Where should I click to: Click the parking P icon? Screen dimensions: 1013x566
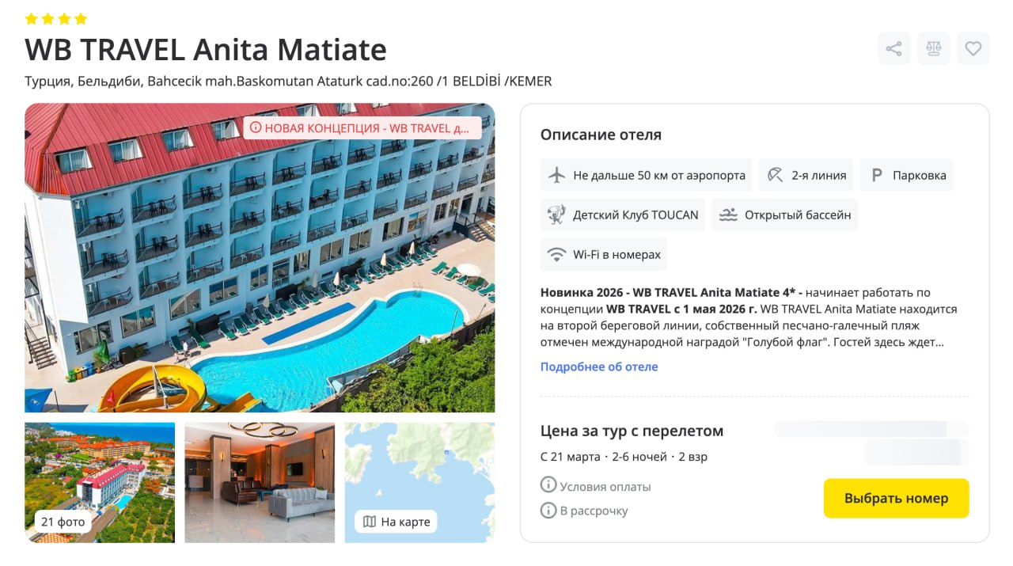876,175
